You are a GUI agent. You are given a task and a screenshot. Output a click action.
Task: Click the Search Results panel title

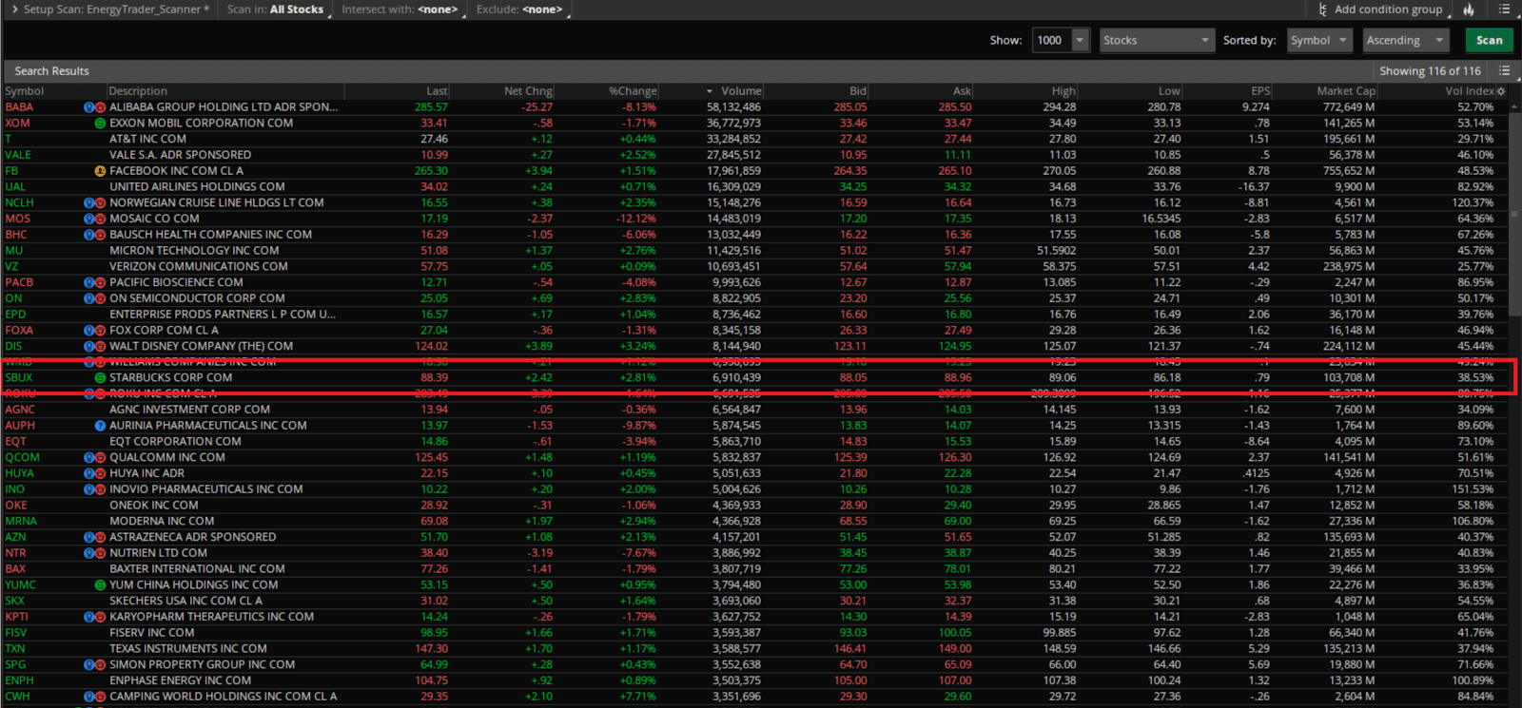coord(51,71)
